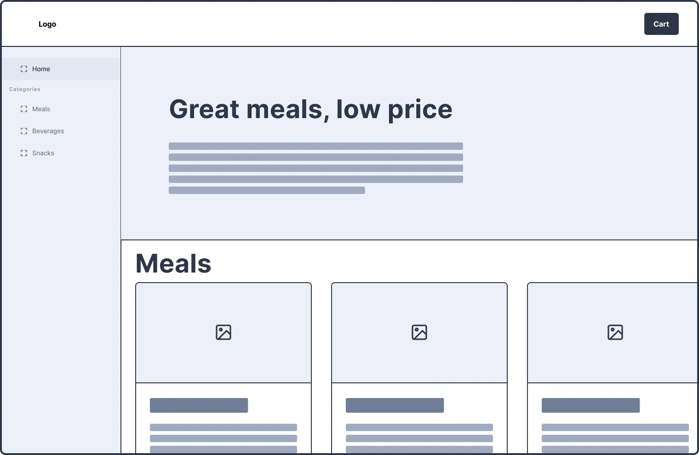Click the image placeholder icon on the first meal card
Viewport: 699px width, 455px height.
click(223, 332)
